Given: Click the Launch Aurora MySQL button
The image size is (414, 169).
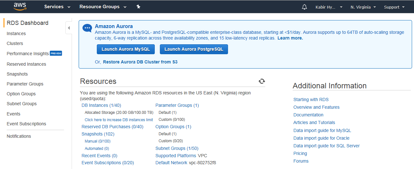Looking at the screenshot, I should click(125, 49).
